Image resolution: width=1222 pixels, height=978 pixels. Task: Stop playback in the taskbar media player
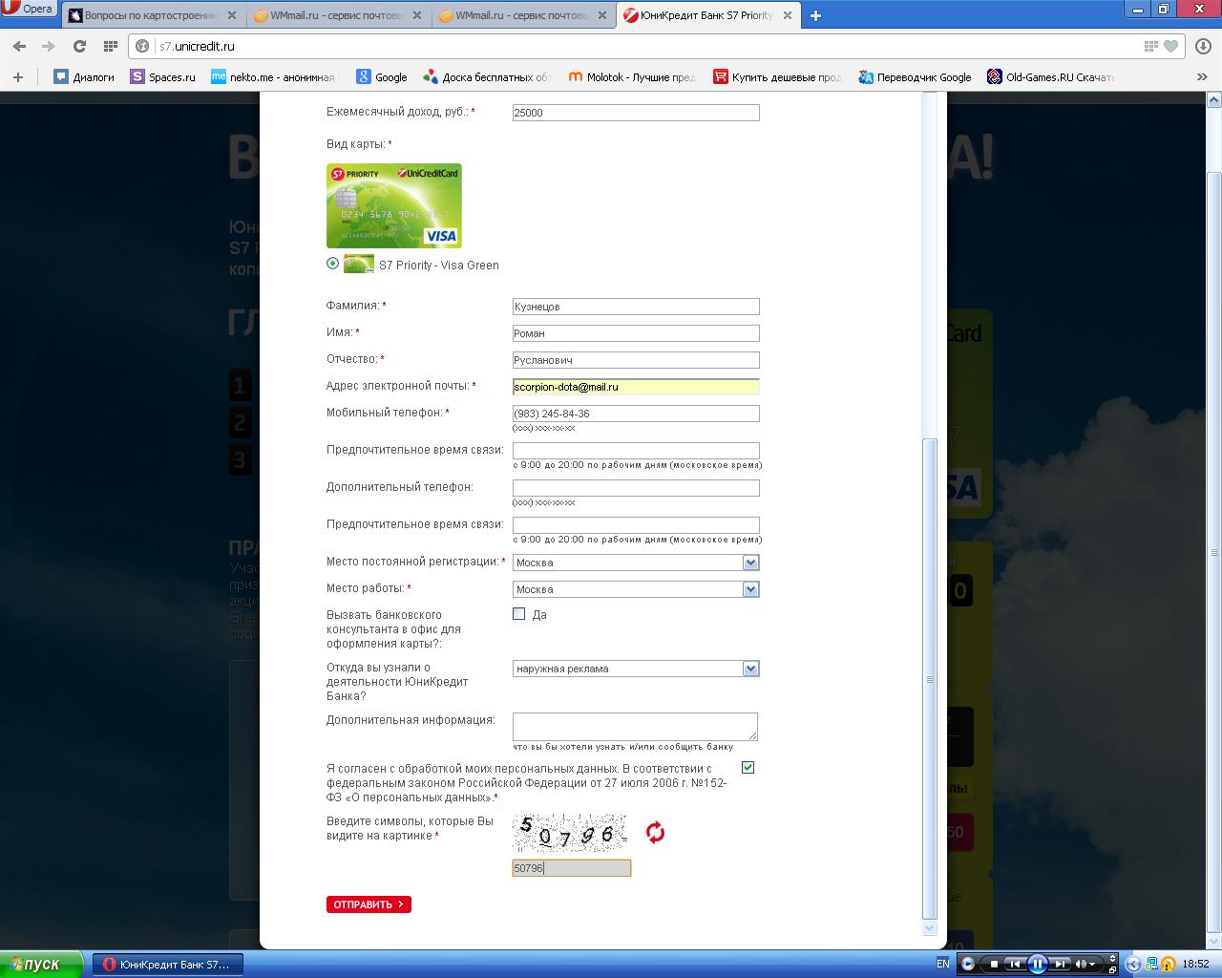pos(994,964)
